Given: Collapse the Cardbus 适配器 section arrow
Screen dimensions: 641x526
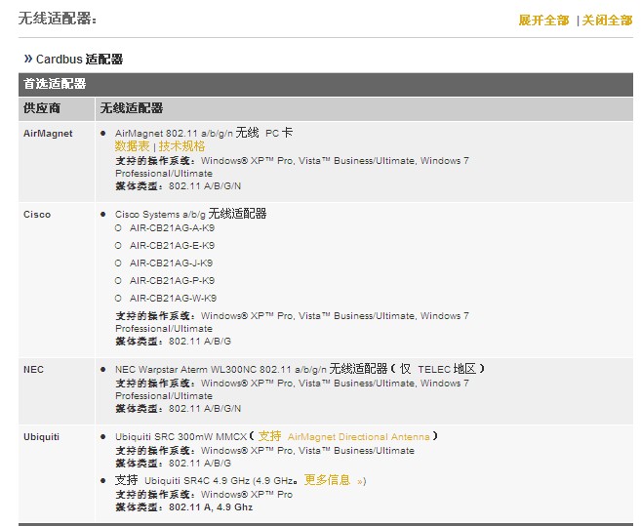Looking at the screenshot, I should [x=28, y=59].
